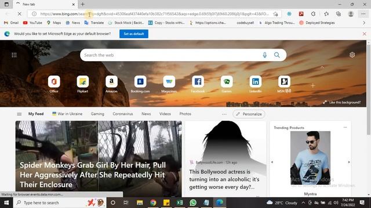371x208 pixels.
Task: Switch to the Videos tab
Action: (165, 114)
